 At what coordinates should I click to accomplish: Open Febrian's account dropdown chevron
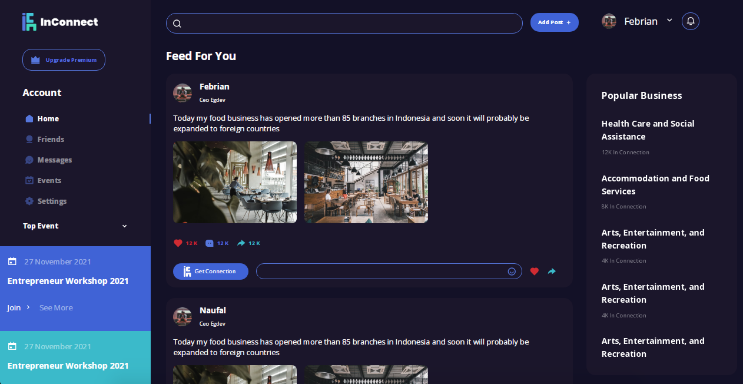click(x=669, y=20)
